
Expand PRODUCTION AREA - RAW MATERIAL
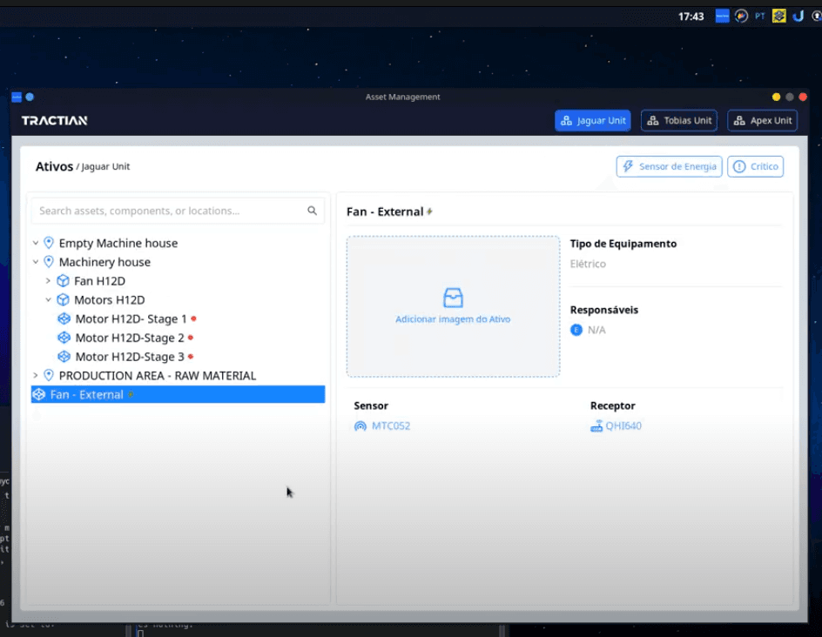click(35, 375)
